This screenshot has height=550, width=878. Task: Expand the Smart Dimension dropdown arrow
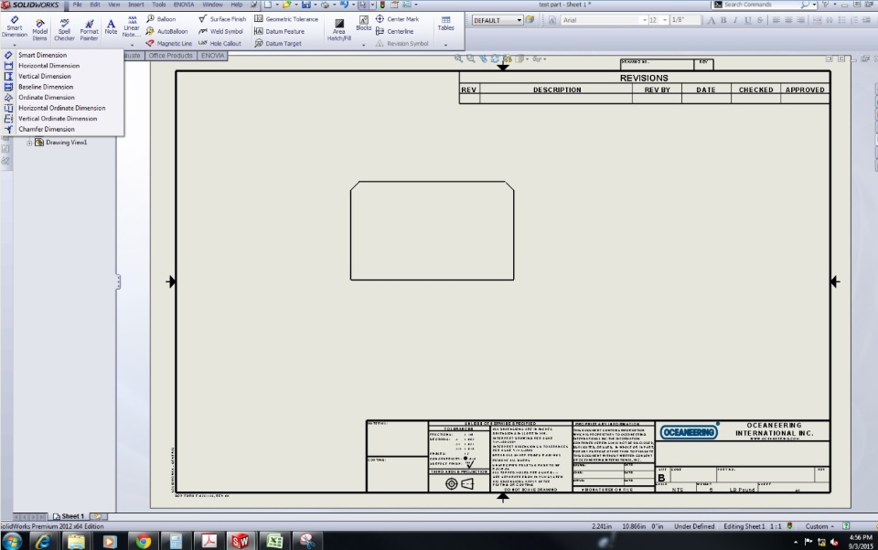[x=15, y=45]
